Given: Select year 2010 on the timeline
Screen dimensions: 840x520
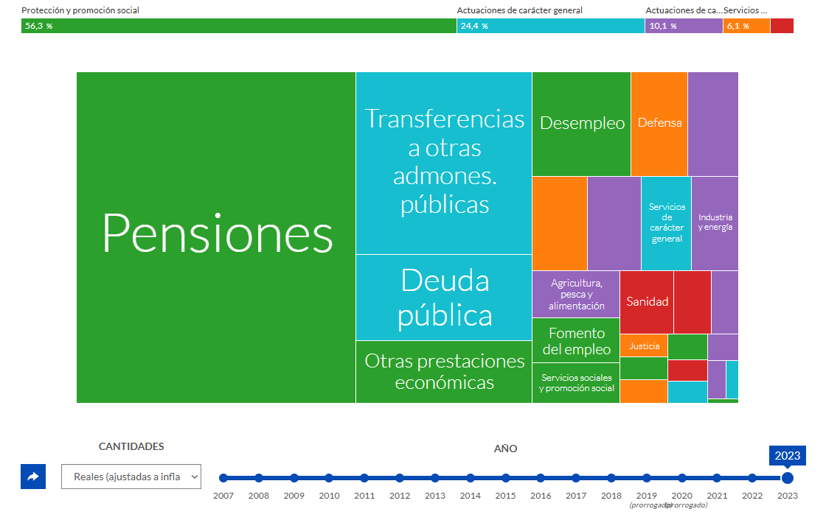Looking at the screenshot, I should pyautogui.click(x=329, y=478).
